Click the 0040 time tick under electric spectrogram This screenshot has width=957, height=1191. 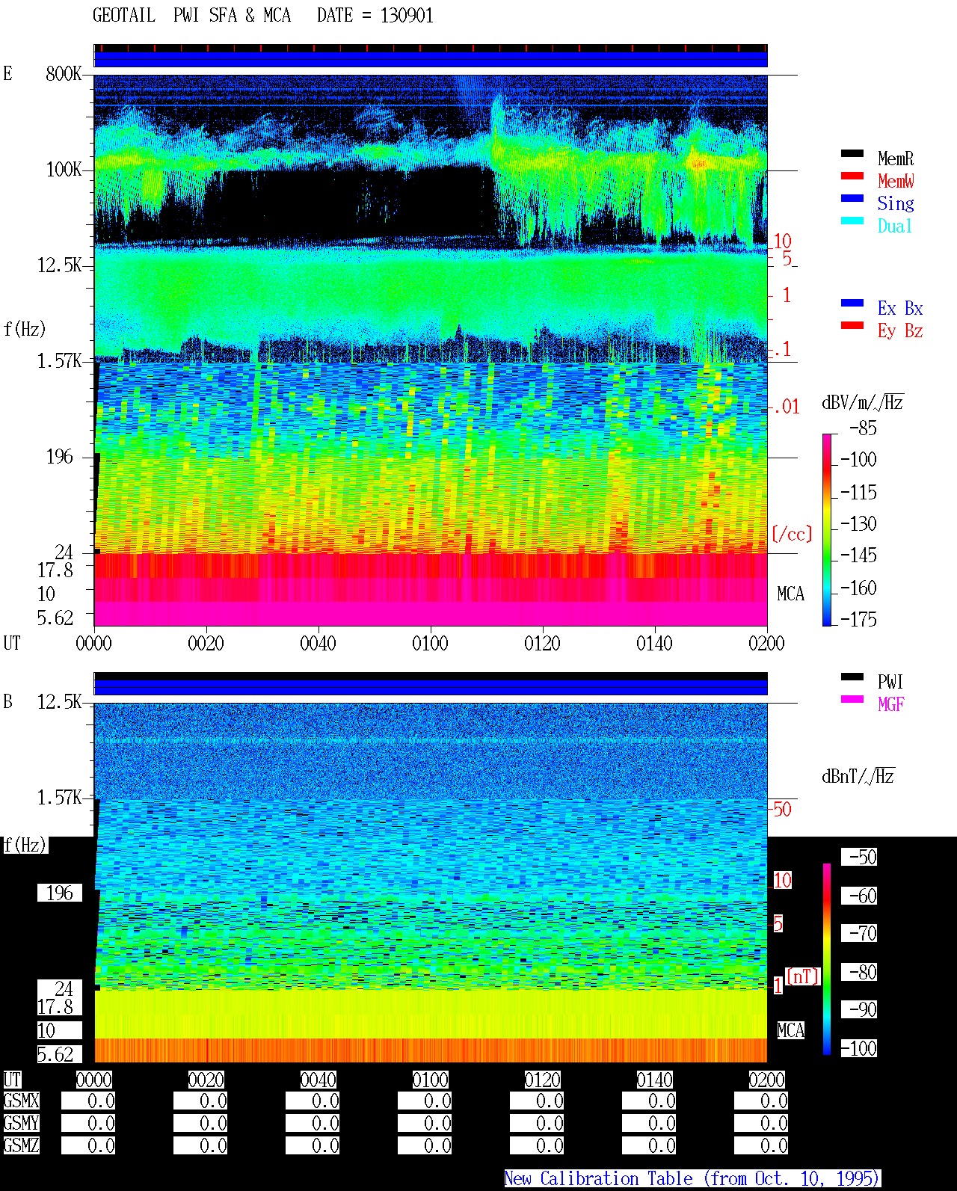click(x=318, y=643)
